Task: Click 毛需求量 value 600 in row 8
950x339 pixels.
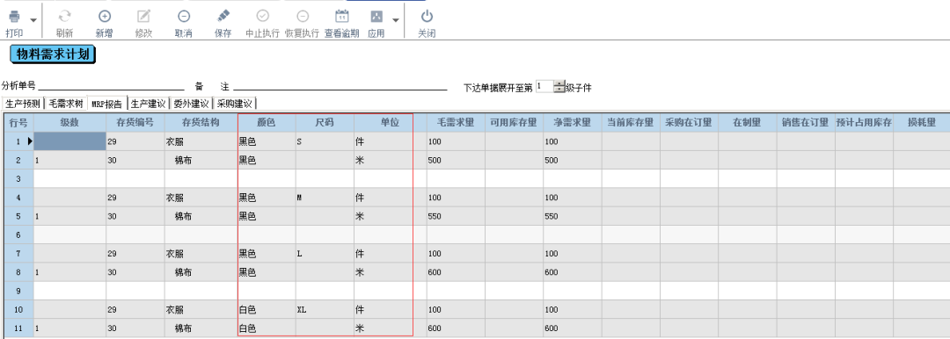Action: click(456, 272)
